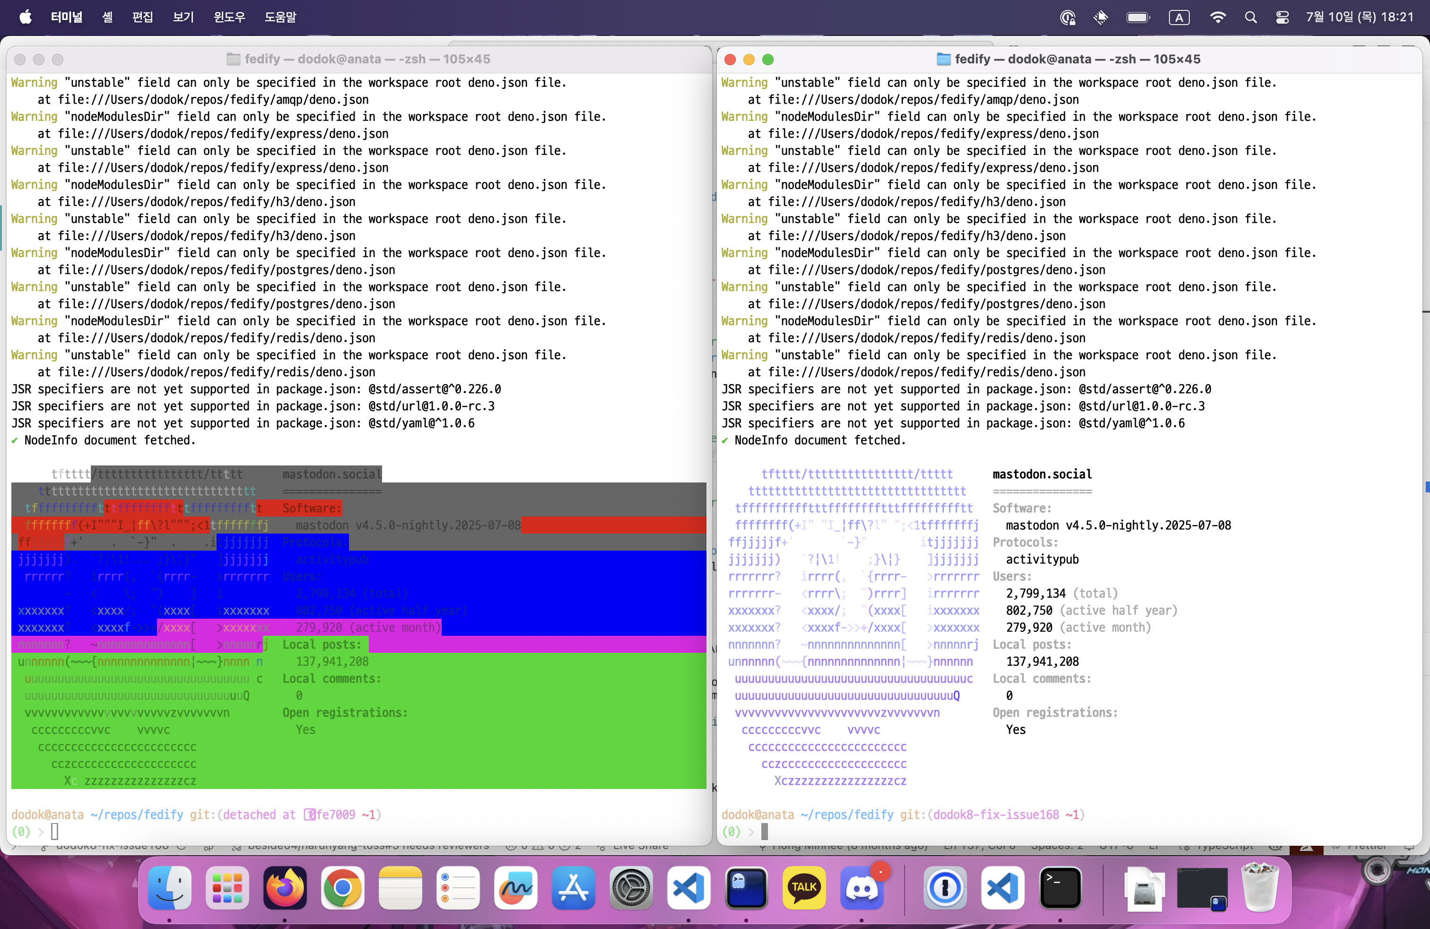Open Freeform from the dock
1430x929 pixels.
tap(515, 888)
